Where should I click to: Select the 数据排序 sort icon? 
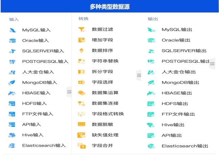tap(81, 51)
